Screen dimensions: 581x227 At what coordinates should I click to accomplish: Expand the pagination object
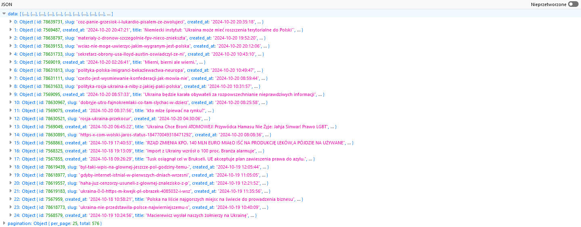(4, 223)
